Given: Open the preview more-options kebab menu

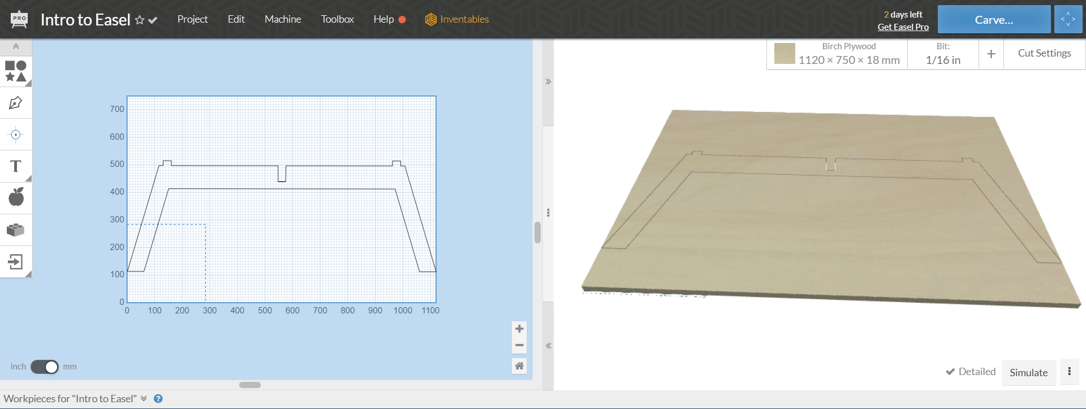Looking at the screenshot, I should (x=1069, y=372).
